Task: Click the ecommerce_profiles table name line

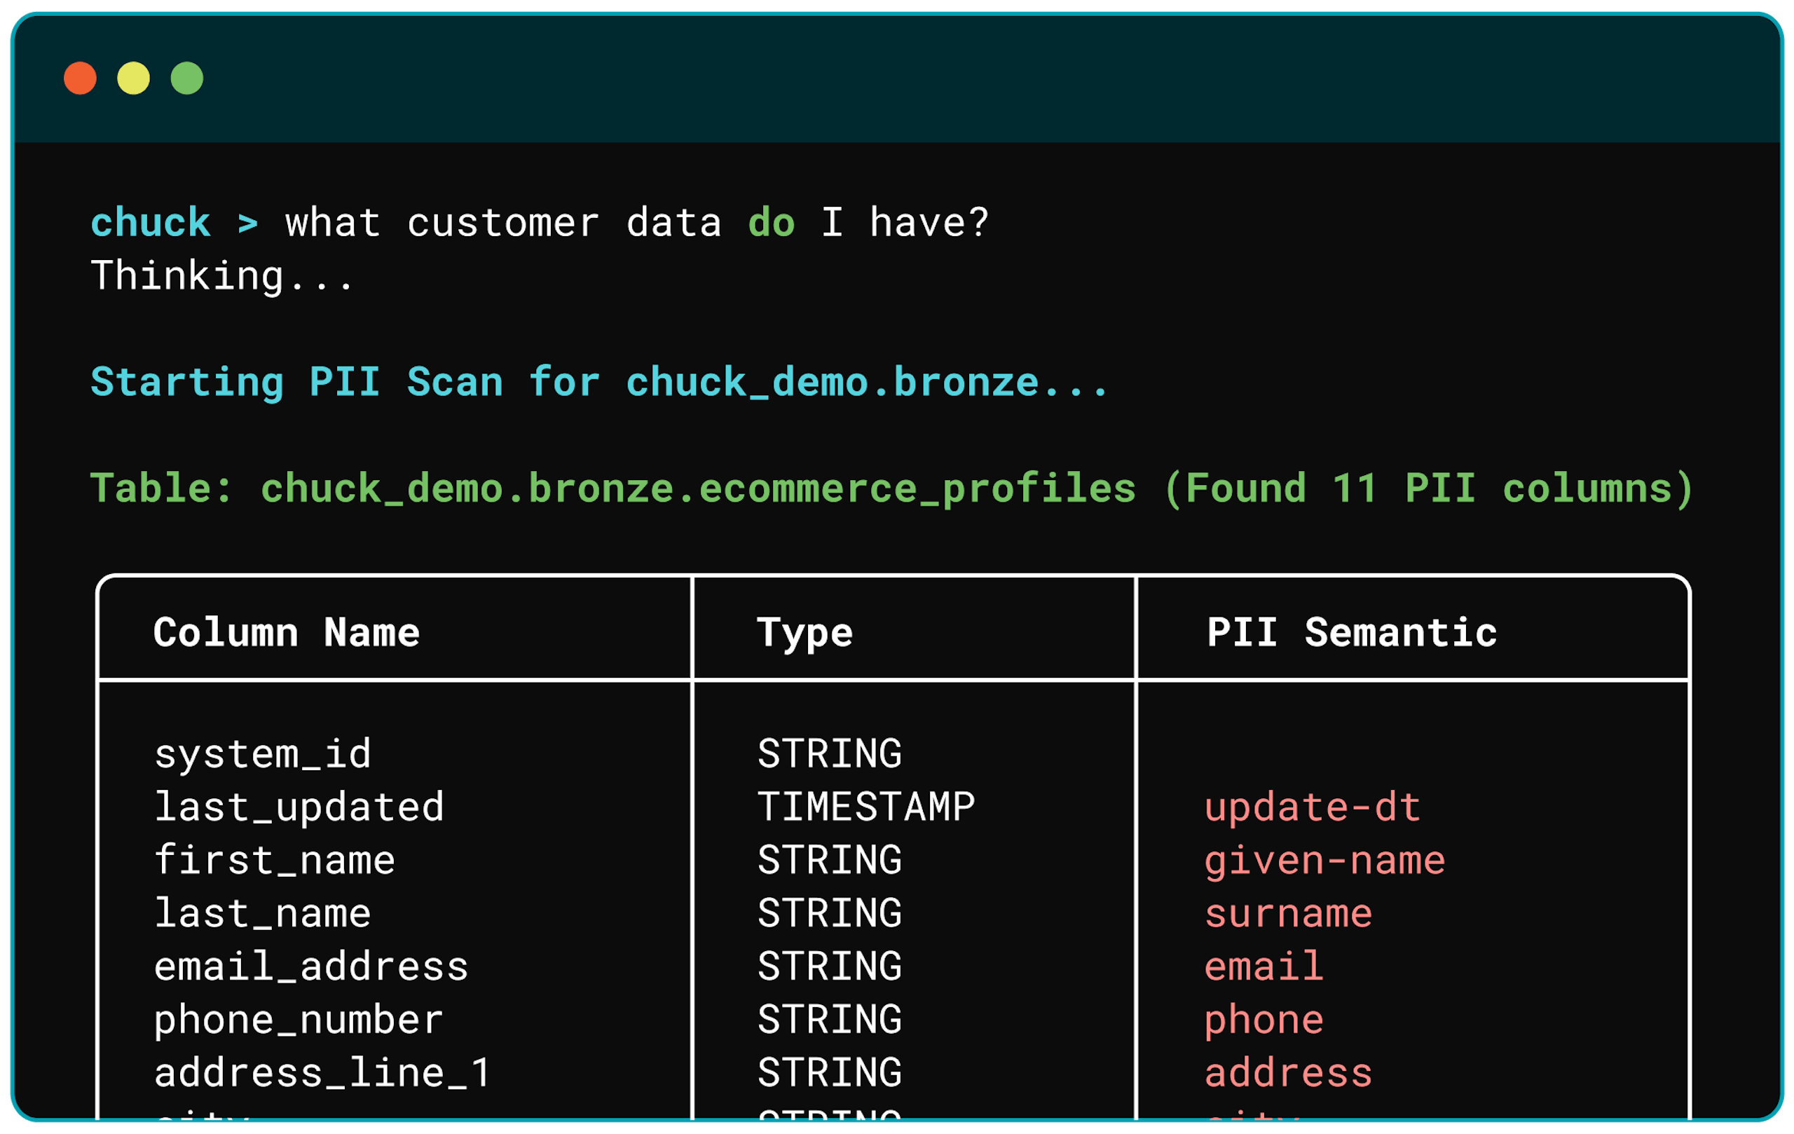Action: pos(891,489)
